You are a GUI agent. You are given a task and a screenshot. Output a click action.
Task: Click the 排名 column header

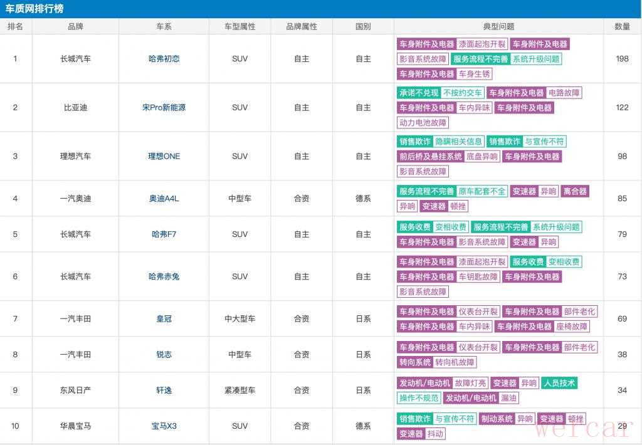pyautogui.click(x=15, y=26)
